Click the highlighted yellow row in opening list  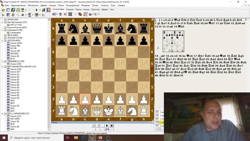click(161, 123)
